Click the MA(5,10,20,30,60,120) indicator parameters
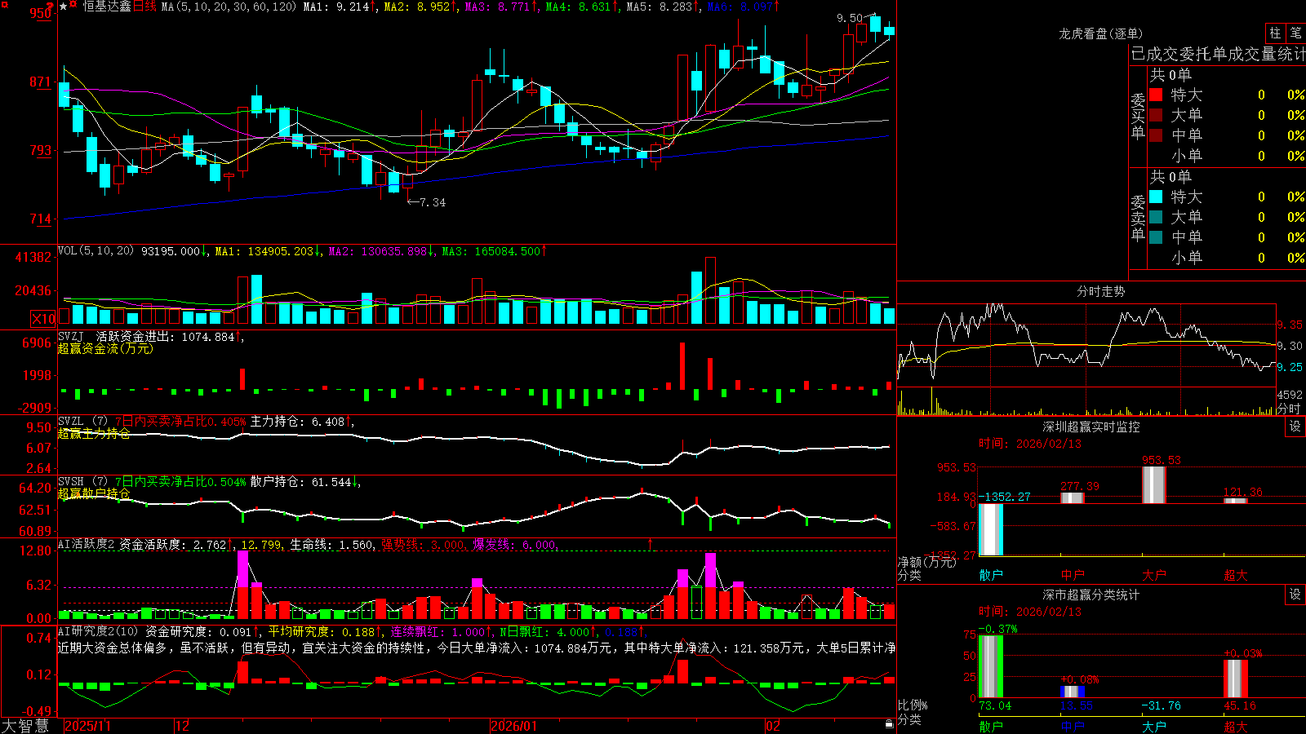 point(229,7)
